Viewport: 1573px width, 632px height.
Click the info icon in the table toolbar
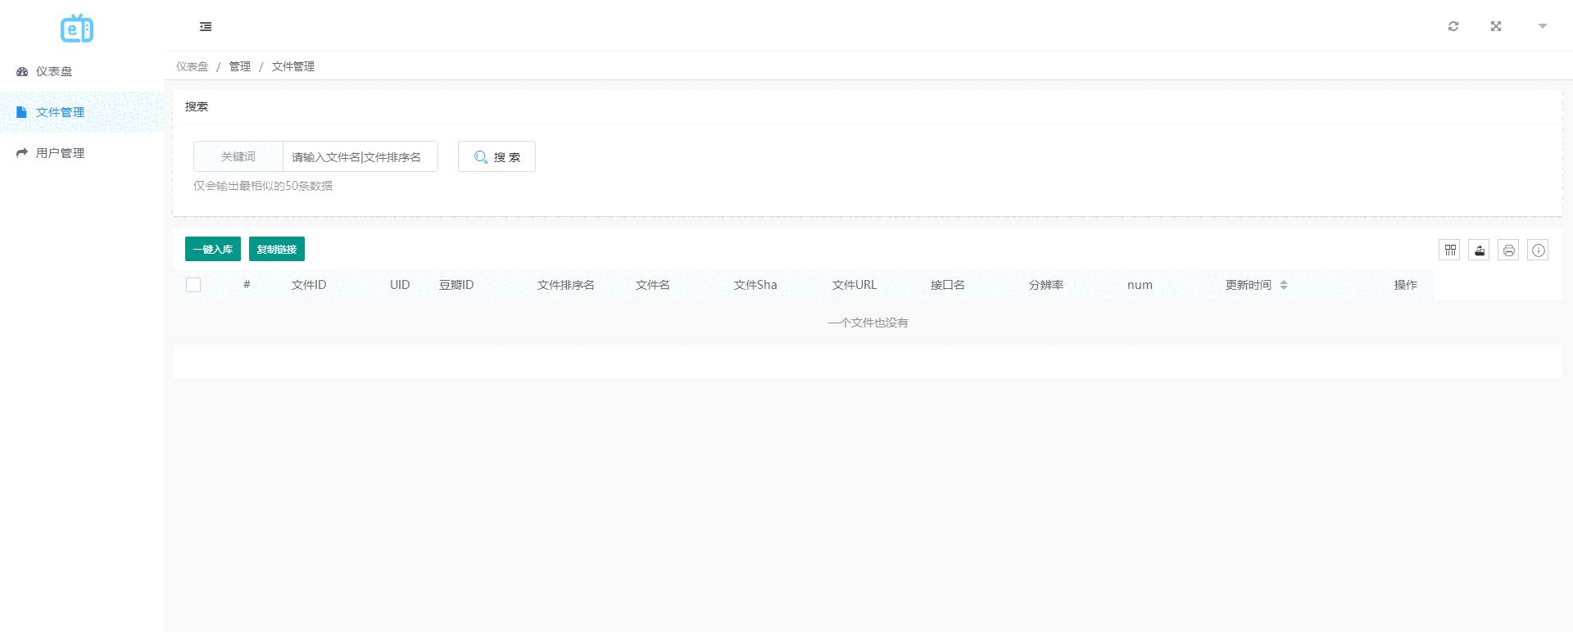[x=1539, y=250]
